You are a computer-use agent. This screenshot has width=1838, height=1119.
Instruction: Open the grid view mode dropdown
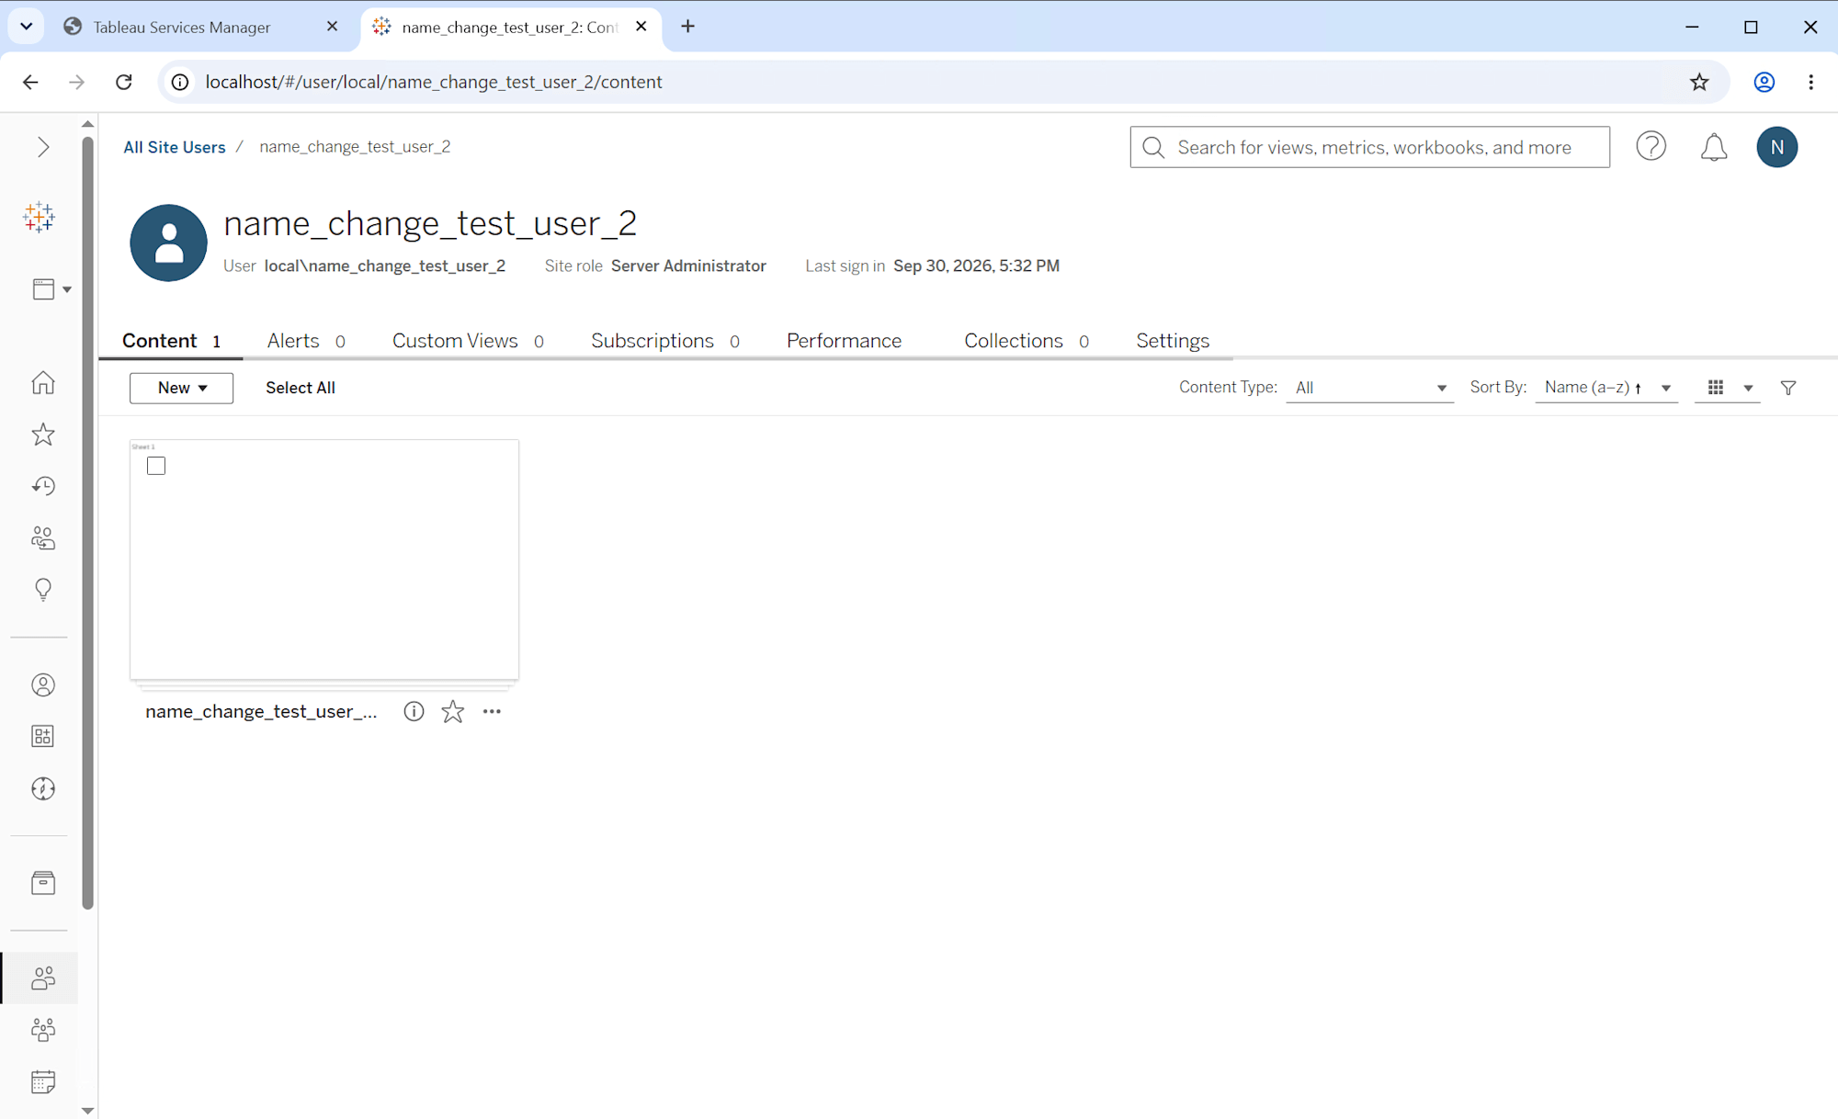pyautogui.click(x=1730, y=388)
